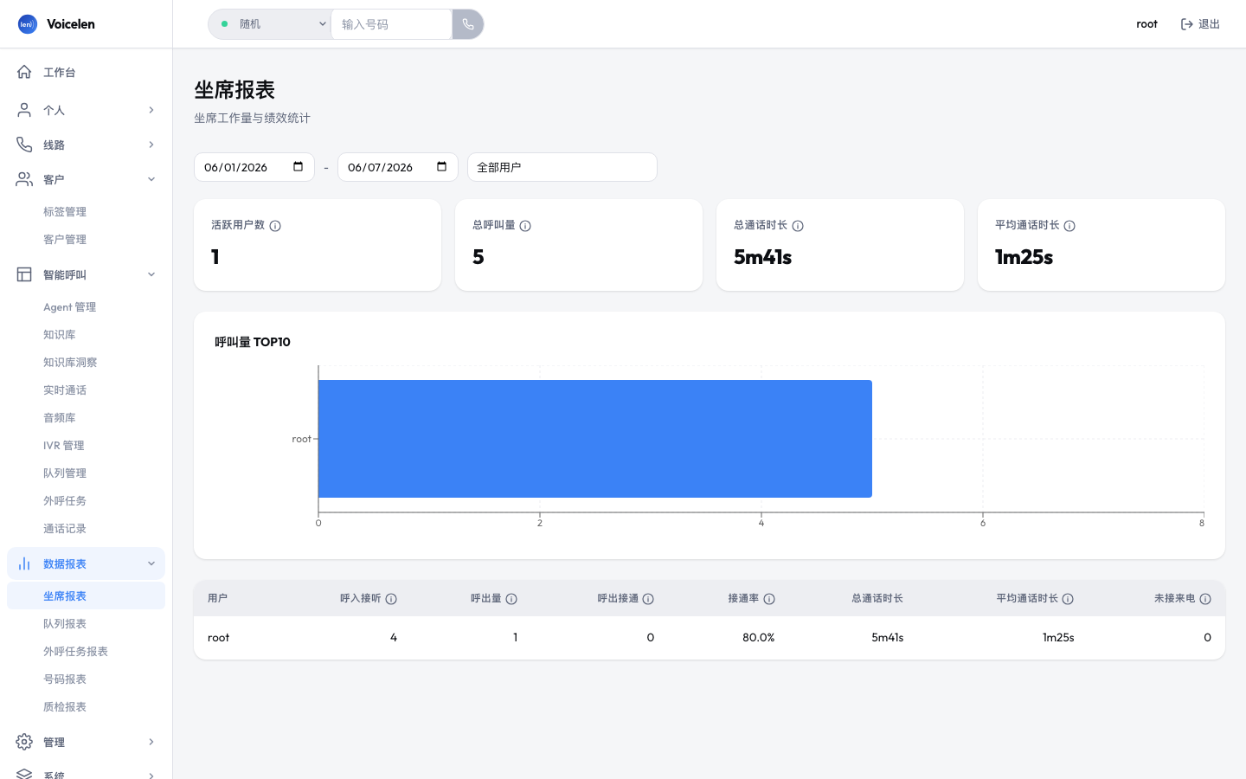Click the info icon beside 活跃用户数

click(275, 226)
